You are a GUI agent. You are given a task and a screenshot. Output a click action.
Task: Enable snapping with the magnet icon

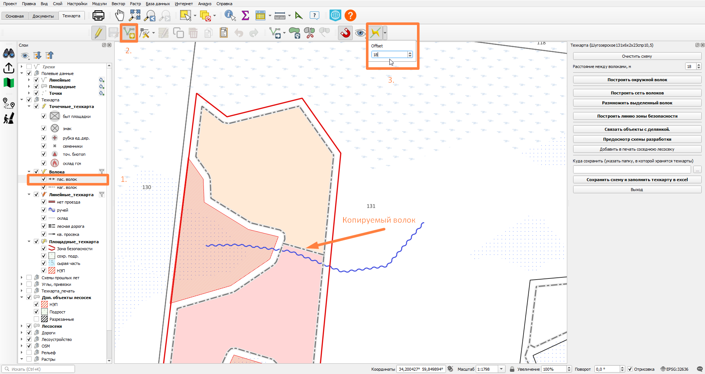(x=345, y=33)
